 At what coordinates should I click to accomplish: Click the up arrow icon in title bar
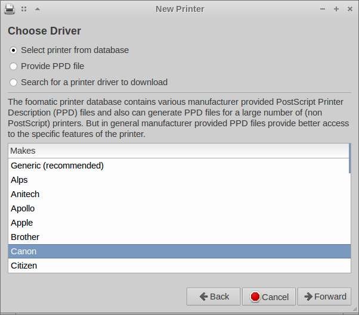click(38, 9)
